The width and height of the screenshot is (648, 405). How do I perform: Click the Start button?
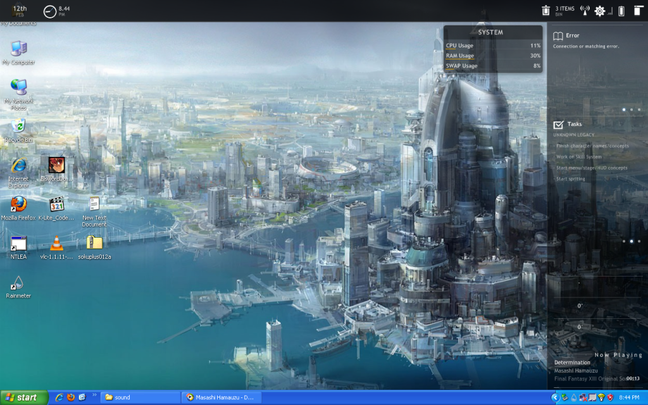(x=24, y=397)
